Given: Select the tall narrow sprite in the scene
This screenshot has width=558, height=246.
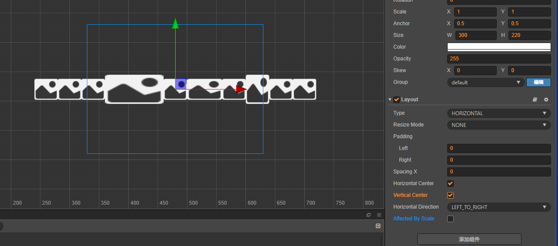Looking at the screenshot, I should point(258,89).
